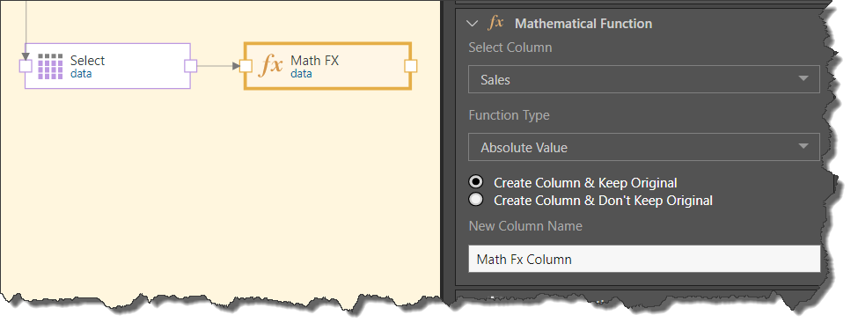Viewport: 858px width, 330px height.
Task: Select the Math FX node box
Action: click(x=327, y=66)
